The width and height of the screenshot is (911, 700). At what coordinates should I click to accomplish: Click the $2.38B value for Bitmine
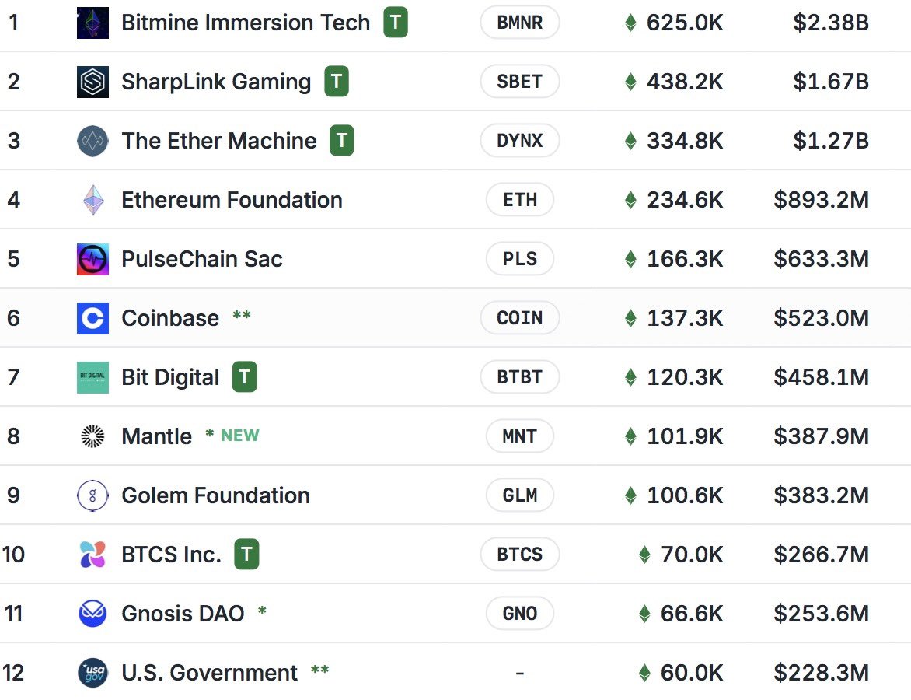831,23
